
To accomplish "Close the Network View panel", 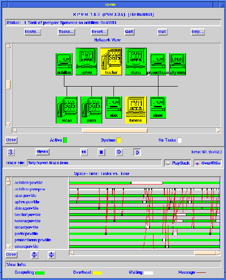I will click(x=11, y=140).
